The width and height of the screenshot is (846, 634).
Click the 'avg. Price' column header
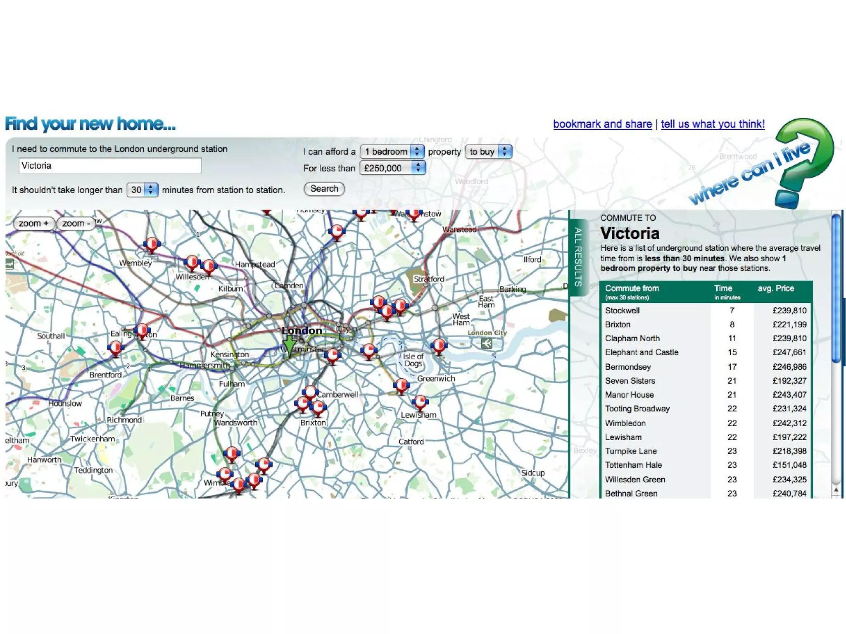tap(776, 288)
